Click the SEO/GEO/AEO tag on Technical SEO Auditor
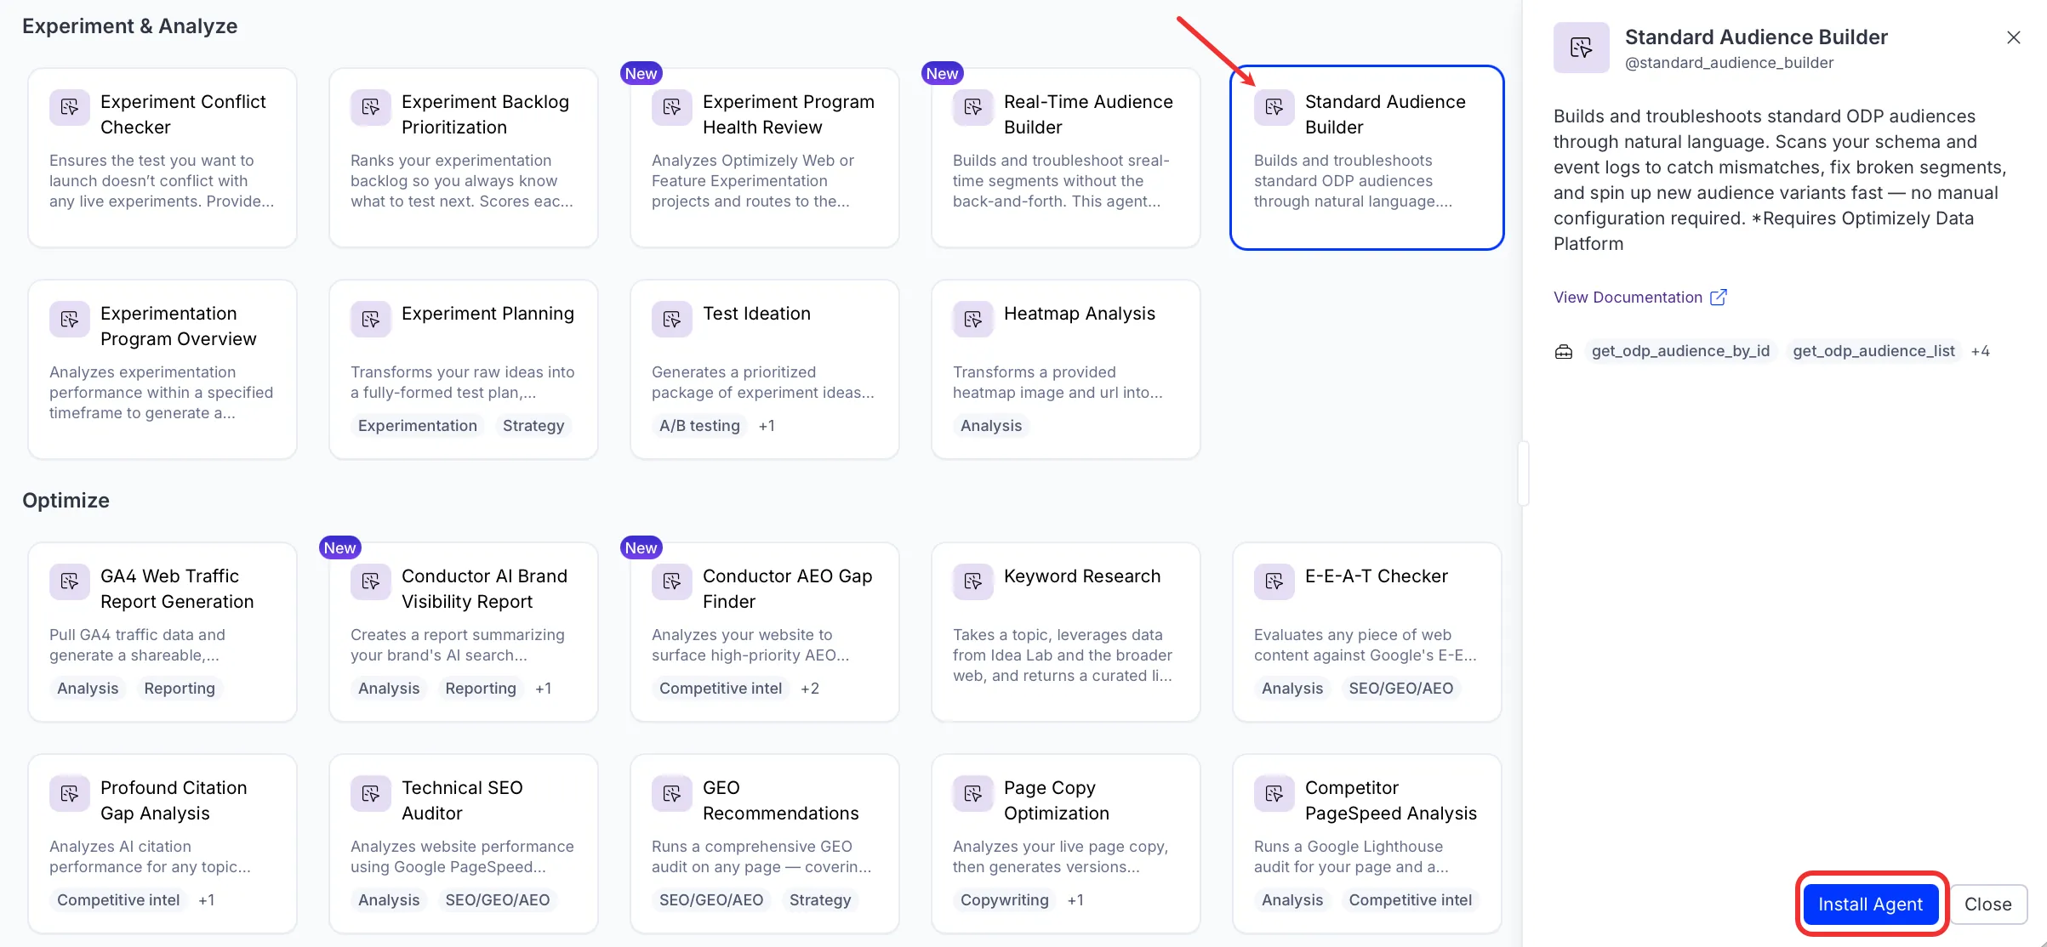This screenshot has height=947, width=2047. click(x=498, y=900)
